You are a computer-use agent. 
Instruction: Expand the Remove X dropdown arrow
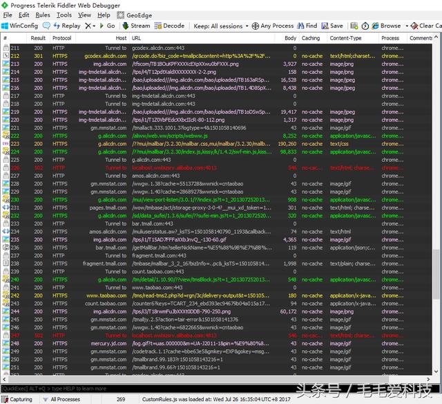click(x=94, y=26)
